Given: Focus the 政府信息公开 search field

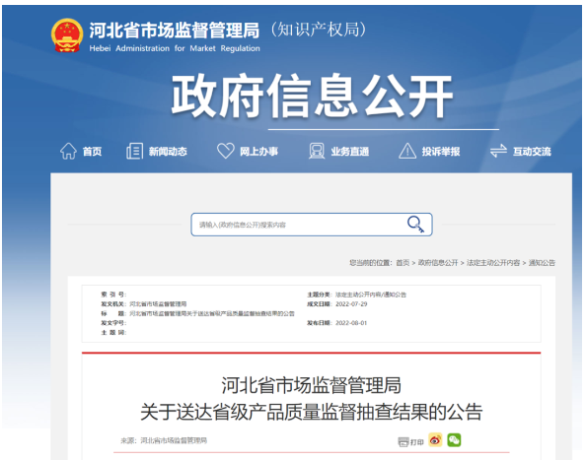Looking at the screenshot, I should coord(312,225).
